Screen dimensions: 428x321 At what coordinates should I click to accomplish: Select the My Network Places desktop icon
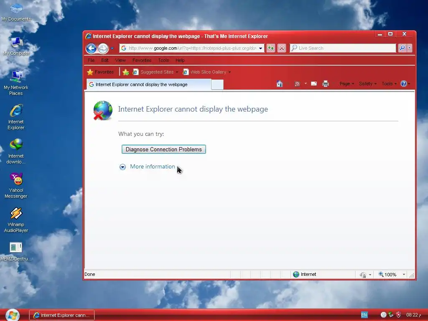[16, 83]
